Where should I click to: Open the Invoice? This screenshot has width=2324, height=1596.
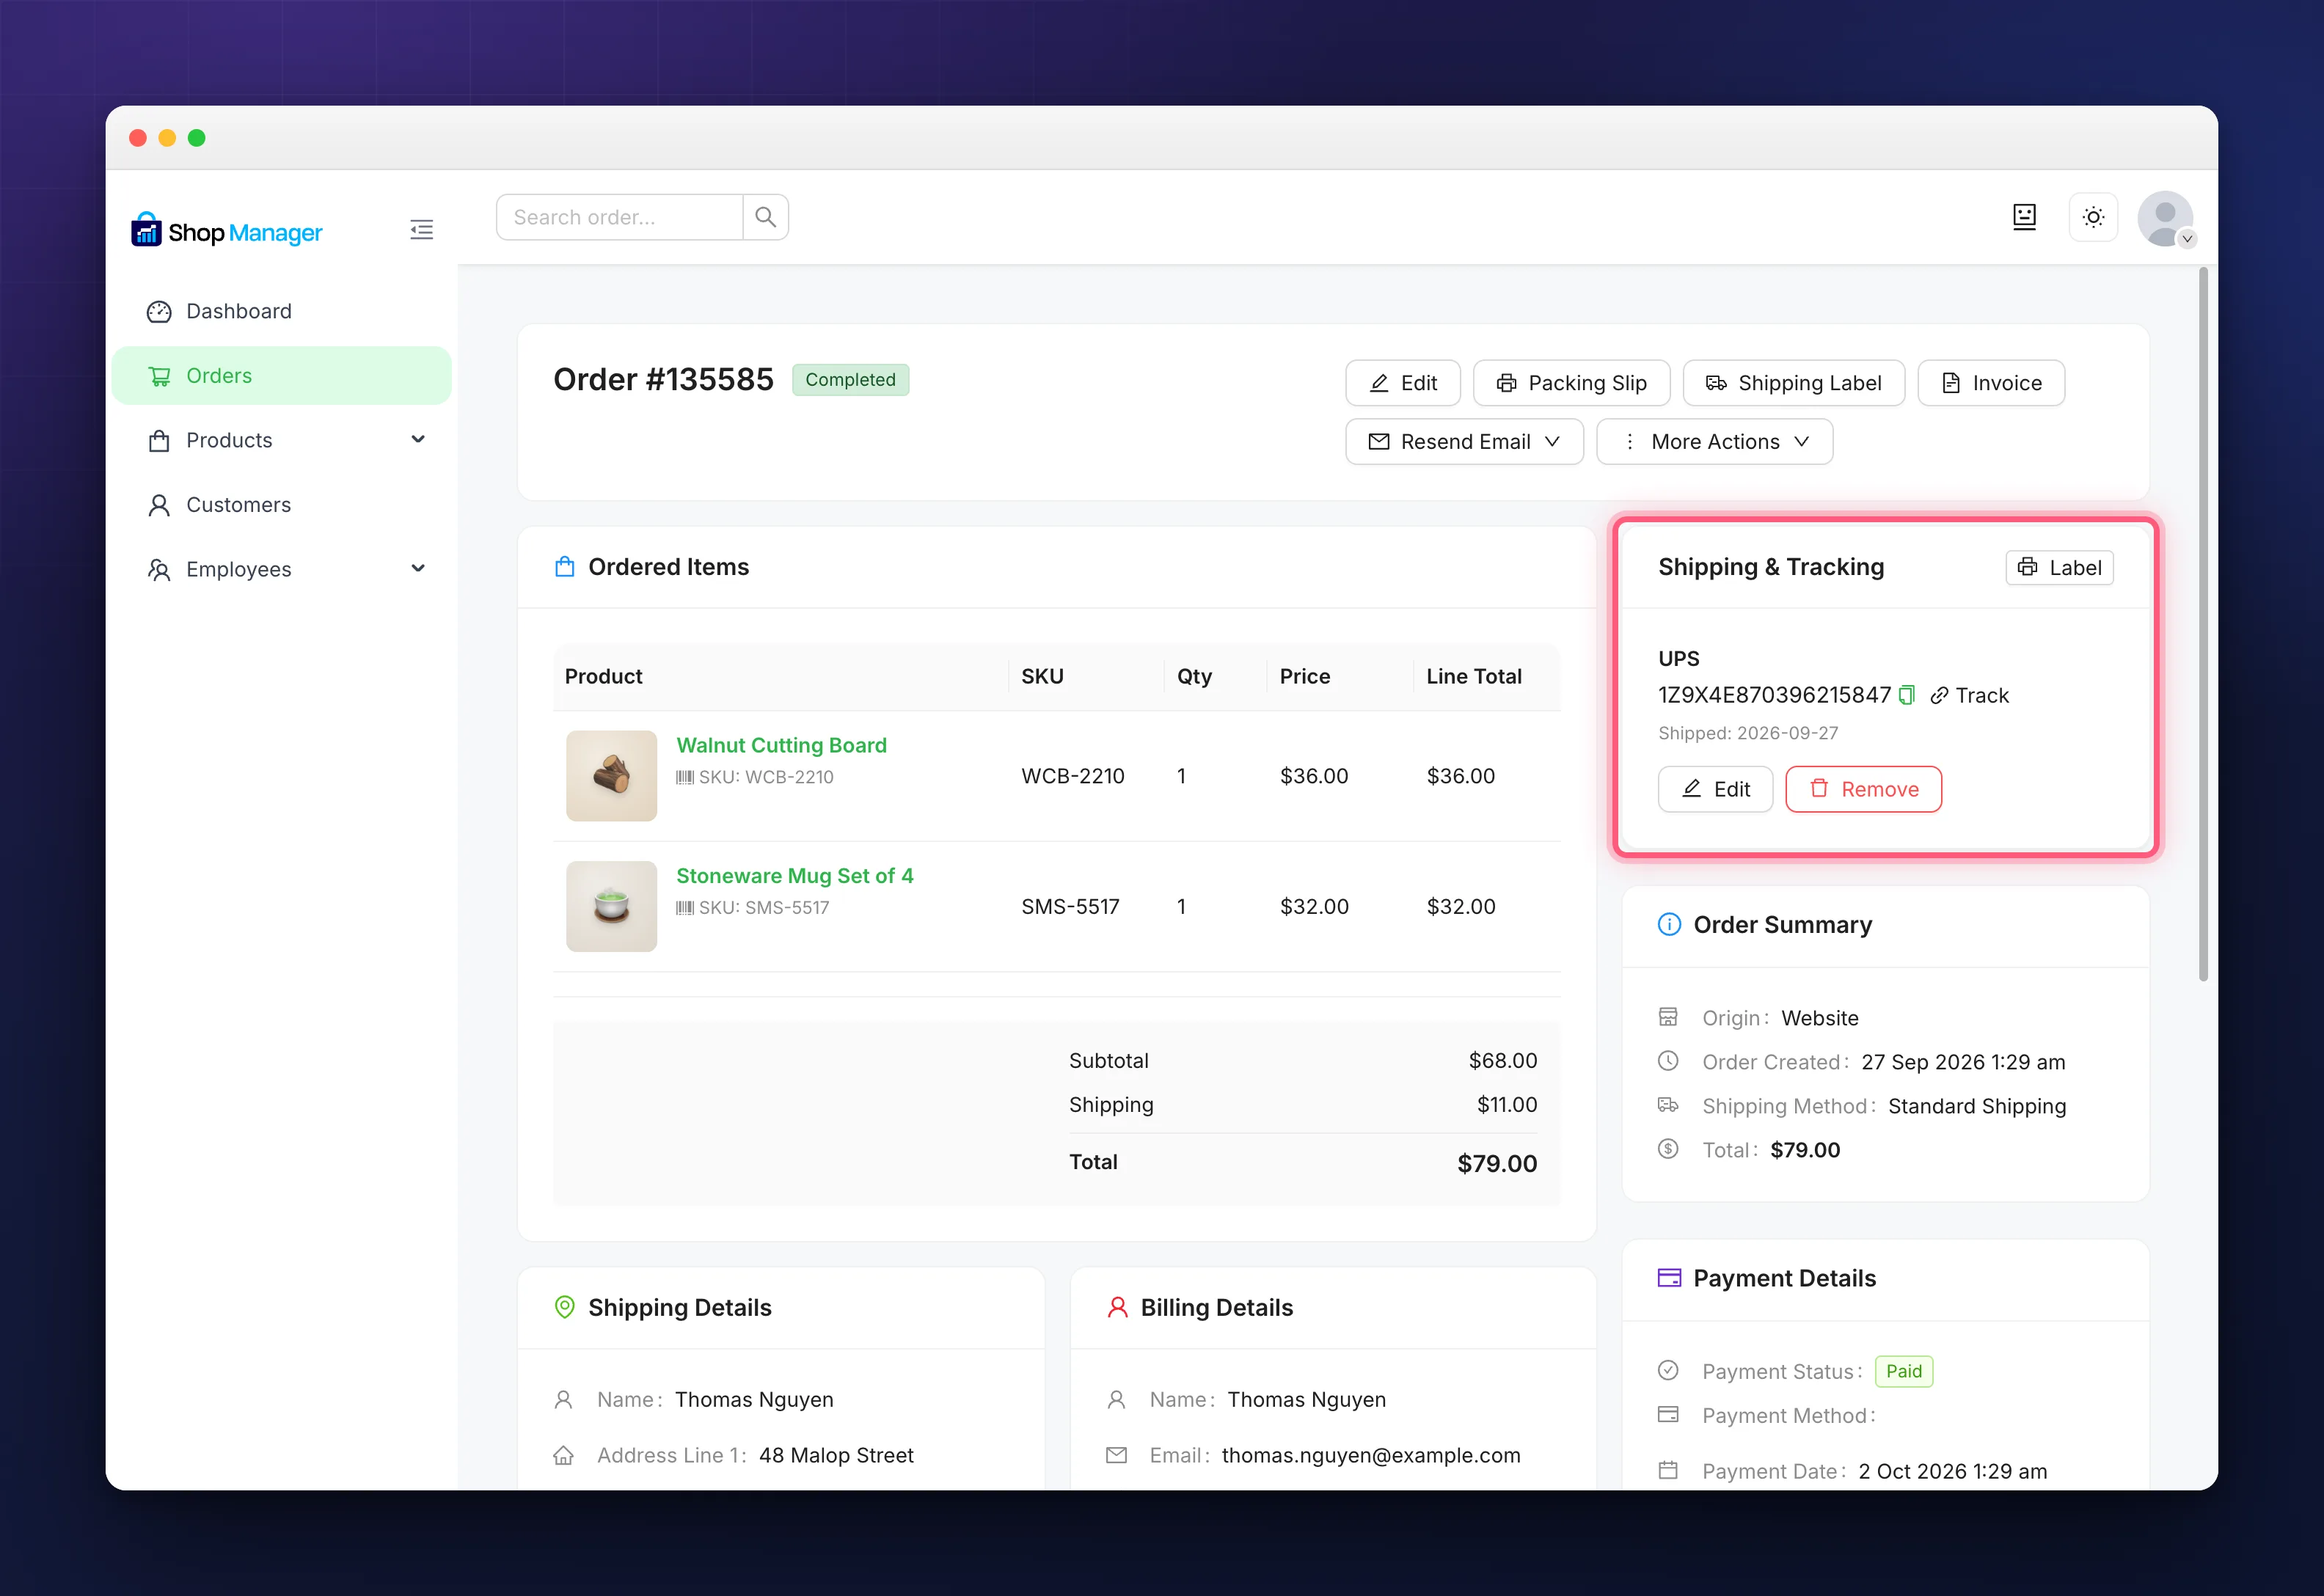[1991, 383]
